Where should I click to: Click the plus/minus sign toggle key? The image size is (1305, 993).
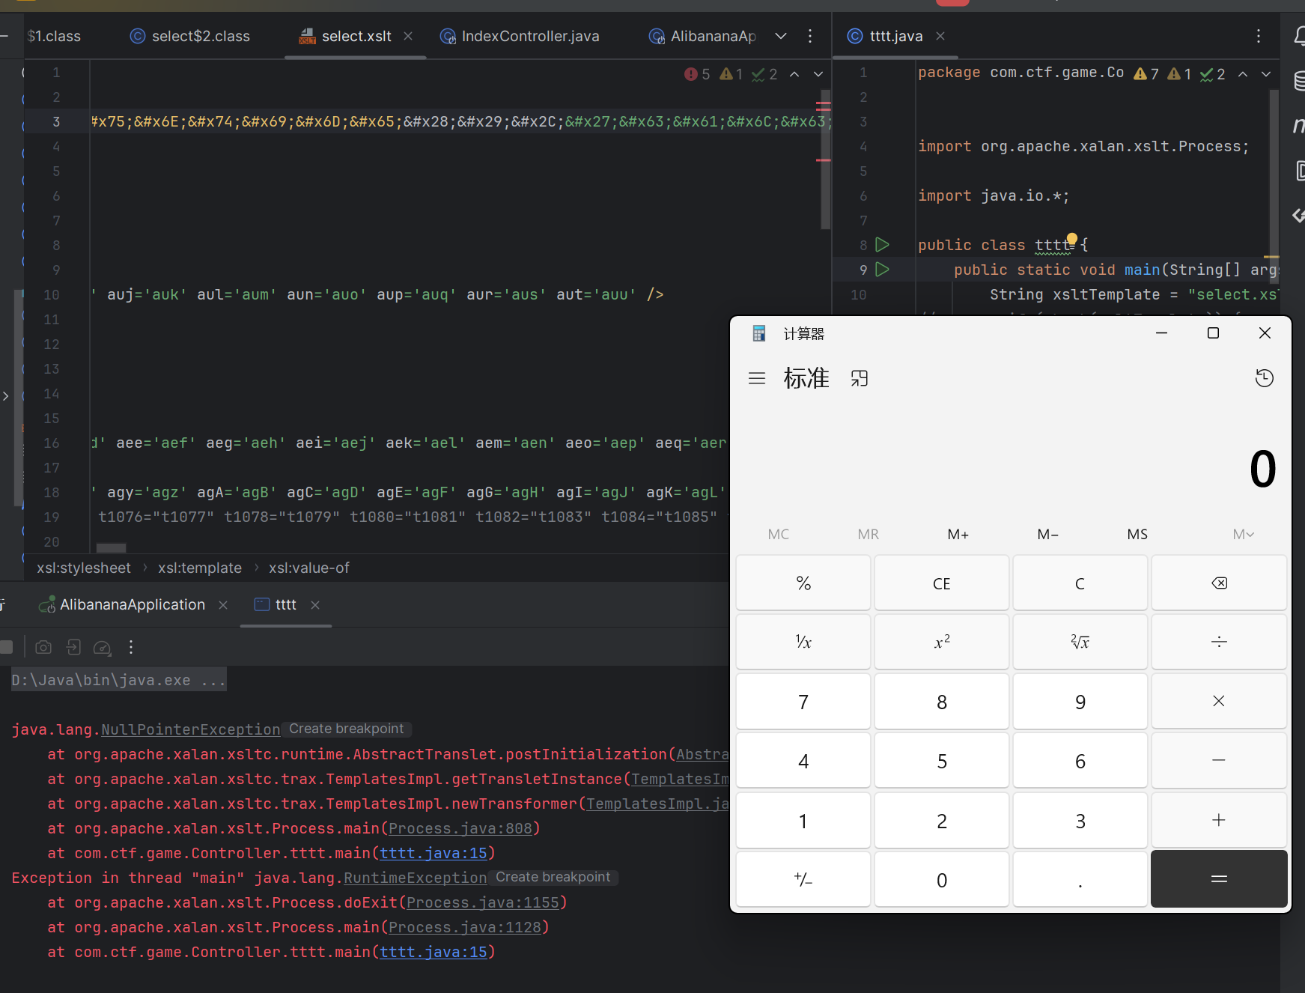pyautogui.click(x=803, y=879)
